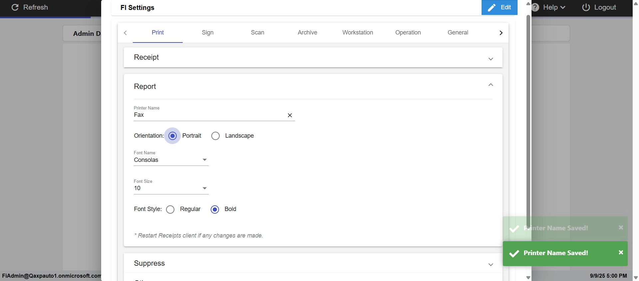Click the Logout power icon
639x281 pixels.
(x=586, y=7)
